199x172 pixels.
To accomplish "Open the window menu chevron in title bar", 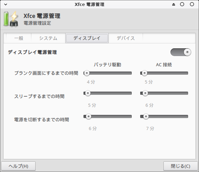I will [x=6, y=5].
